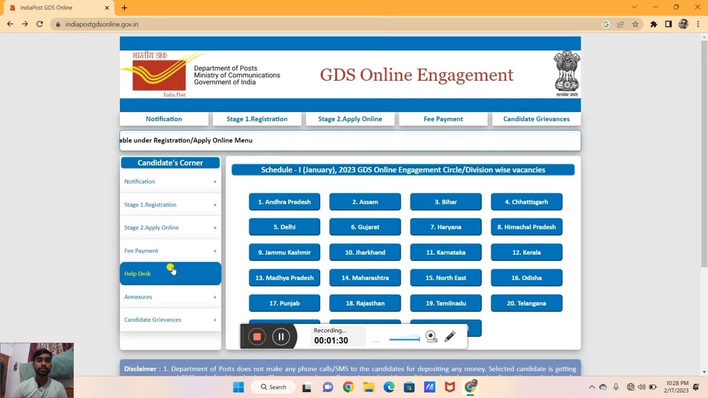708x398 pixels.
Task: Bookmark this page with the star
Action: pyautogui.click(x=635, y=24)
